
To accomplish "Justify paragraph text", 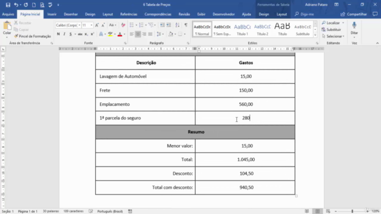I will click(x=150, y=34).
